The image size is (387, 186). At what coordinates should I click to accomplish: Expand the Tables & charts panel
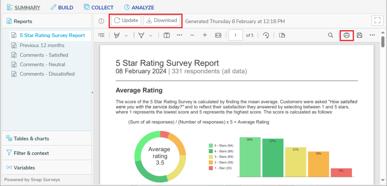[x=46, y=139]
